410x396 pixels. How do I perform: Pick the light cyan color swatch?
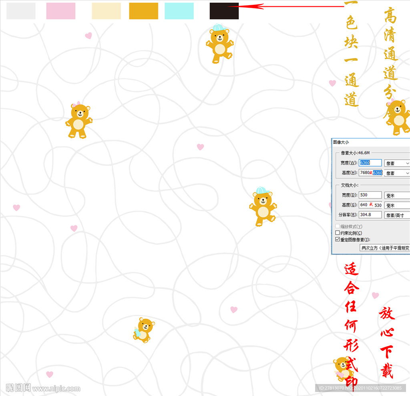coord(179,11)
